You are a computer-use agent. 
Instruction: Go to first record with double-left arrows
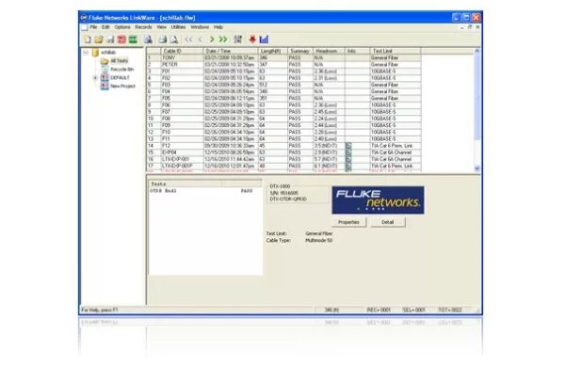coord(189,40)
